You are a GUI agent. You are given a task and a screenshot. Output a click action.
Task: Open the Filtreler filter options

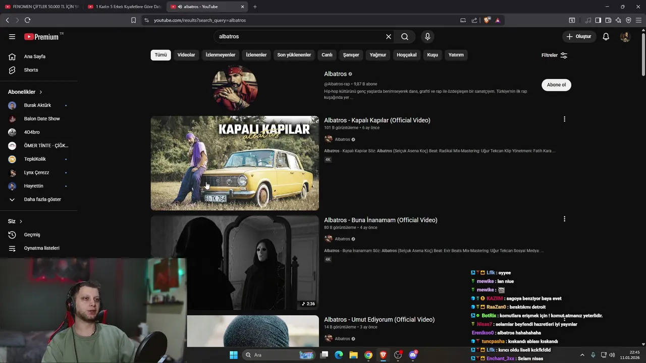[x=554, y=55]
